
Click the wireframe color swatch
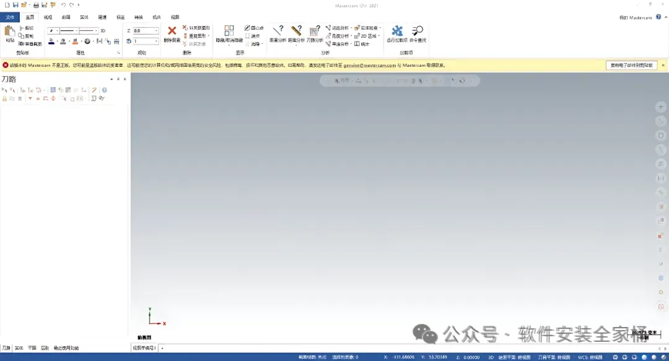click(x=51, y=41)
